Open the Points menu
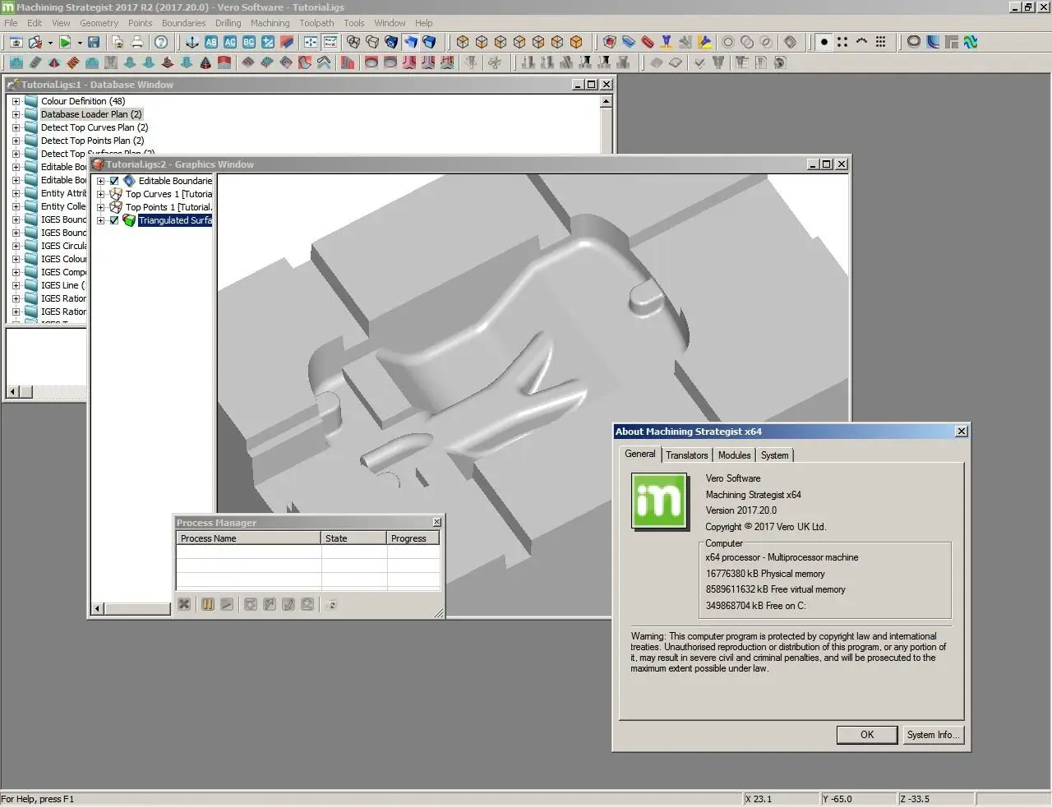Image resolution: width=1052 pixels, height=808 pixels. [x=140, y=23]
